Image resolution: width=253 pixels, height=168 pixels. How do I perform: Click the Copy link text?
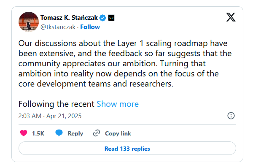pyautogui.click(x=118, y=133)
